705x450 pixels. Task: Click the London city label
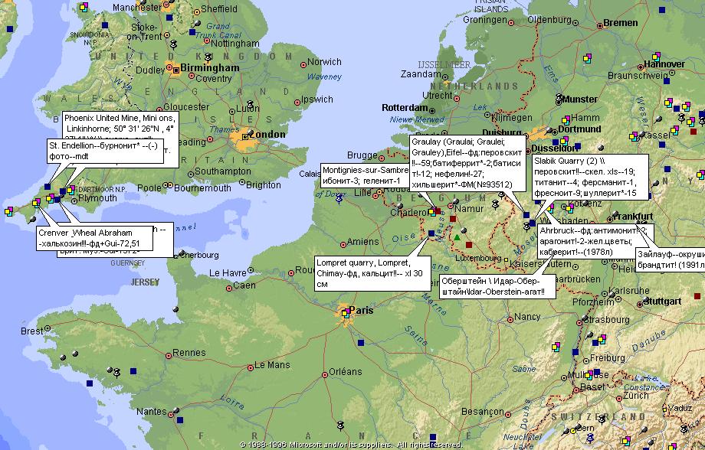pyautogui.click(x=267, y=134)
